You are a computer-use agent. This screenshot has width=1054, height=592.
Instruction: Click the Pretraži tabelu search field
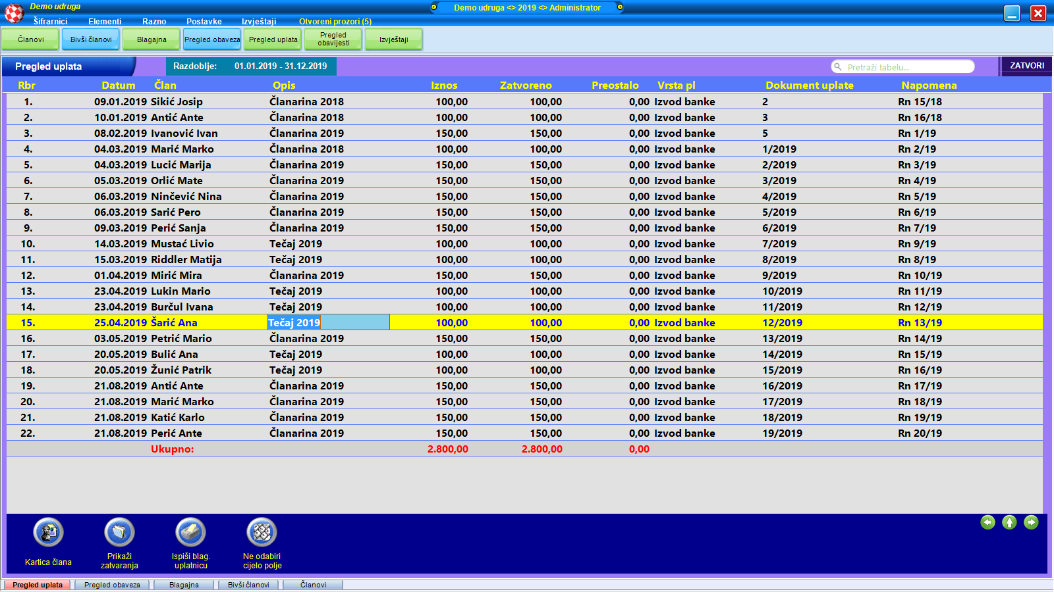click(907, 67)
